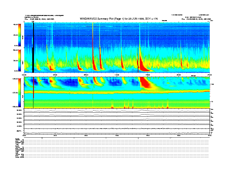Viewport: 226px width, 174px height.
Task: Click the 20:00 label under RAD1 spectrogram
Action: 179,75
